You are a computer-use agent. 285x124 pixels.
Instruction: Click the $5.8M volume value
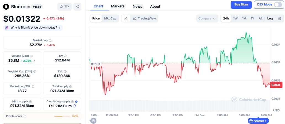(14, 61)
